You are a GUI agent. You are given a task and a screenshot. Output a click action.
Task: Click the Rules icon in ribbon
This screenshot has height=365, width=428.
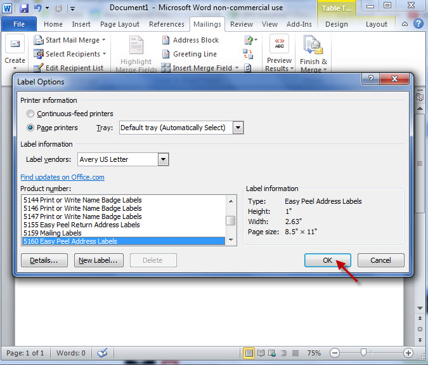249,40
